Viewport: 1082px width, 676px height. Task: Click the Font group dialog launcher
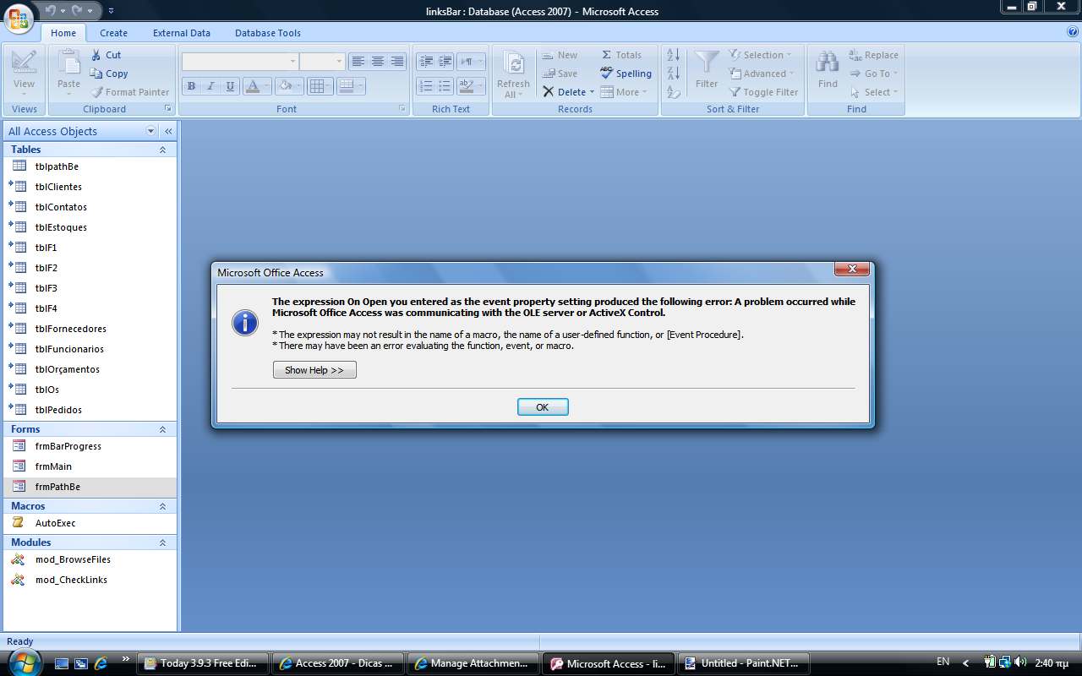click(402, 109)
